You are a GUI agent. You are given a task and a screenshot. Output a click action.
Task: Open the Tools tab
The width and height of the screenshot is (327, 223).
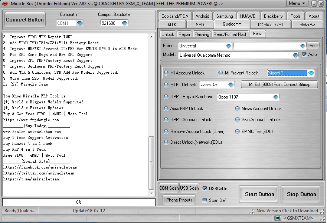[295, 16]
